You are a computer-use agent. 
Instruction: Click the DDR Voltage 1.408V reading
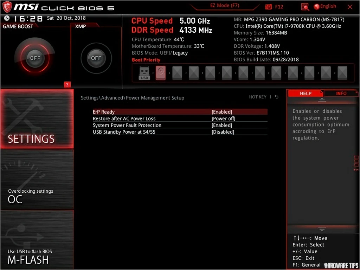(x=257, y=46)
